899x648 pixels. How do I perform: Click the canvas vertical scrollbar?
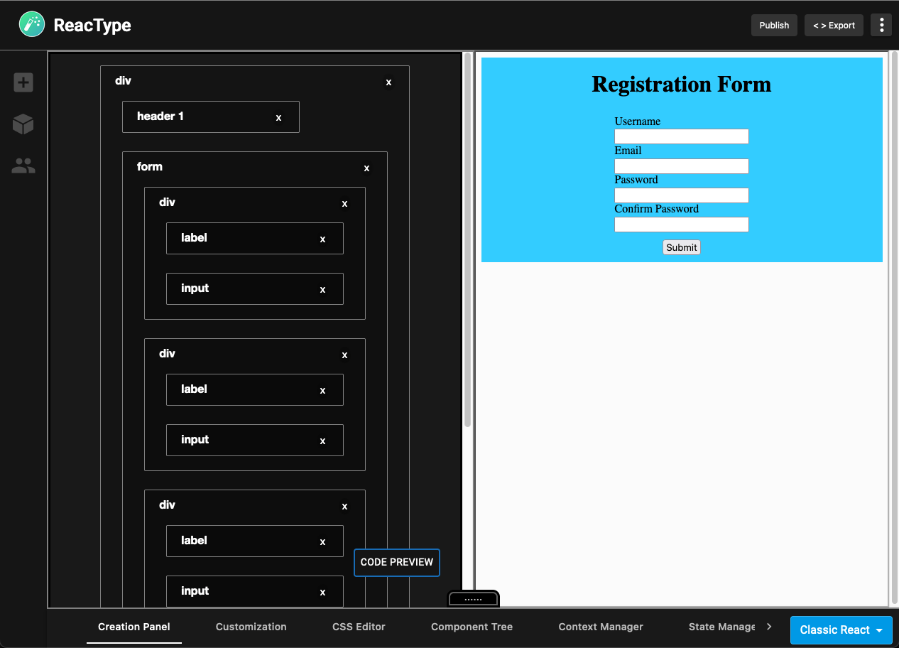pos(468,234)
